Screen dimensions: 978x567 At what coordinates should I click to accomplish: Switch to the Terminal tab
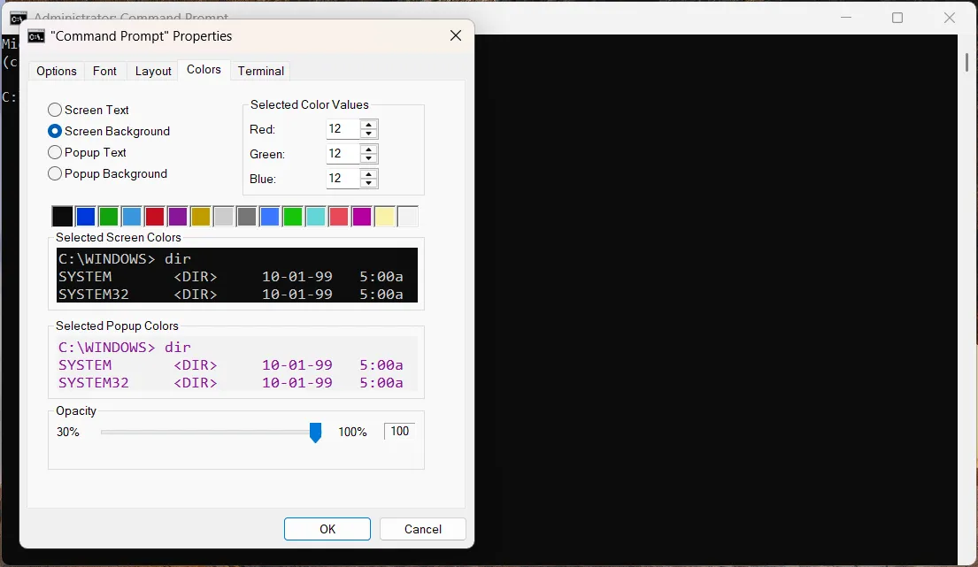click(259, 71)
